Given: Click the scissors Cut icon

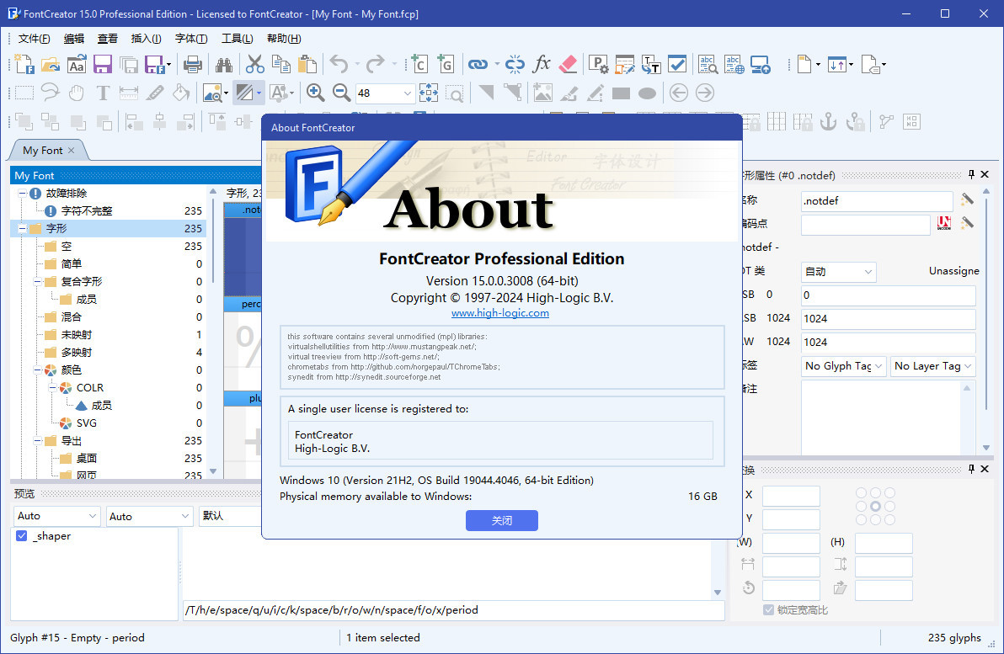Looking at the screenshot, I should tap(254, 64).
